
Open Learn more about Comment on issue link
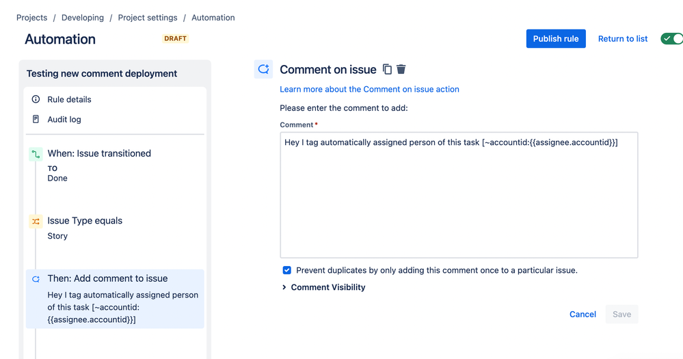tap(369, 89)
